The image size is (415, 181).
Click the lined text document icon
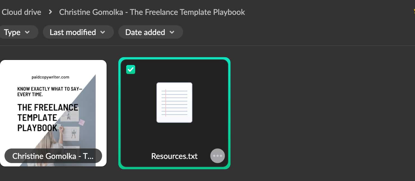(174, 103)
